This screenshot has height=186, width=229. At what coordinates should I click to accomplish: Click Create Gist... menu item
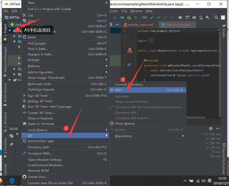[x=65, y=177]
